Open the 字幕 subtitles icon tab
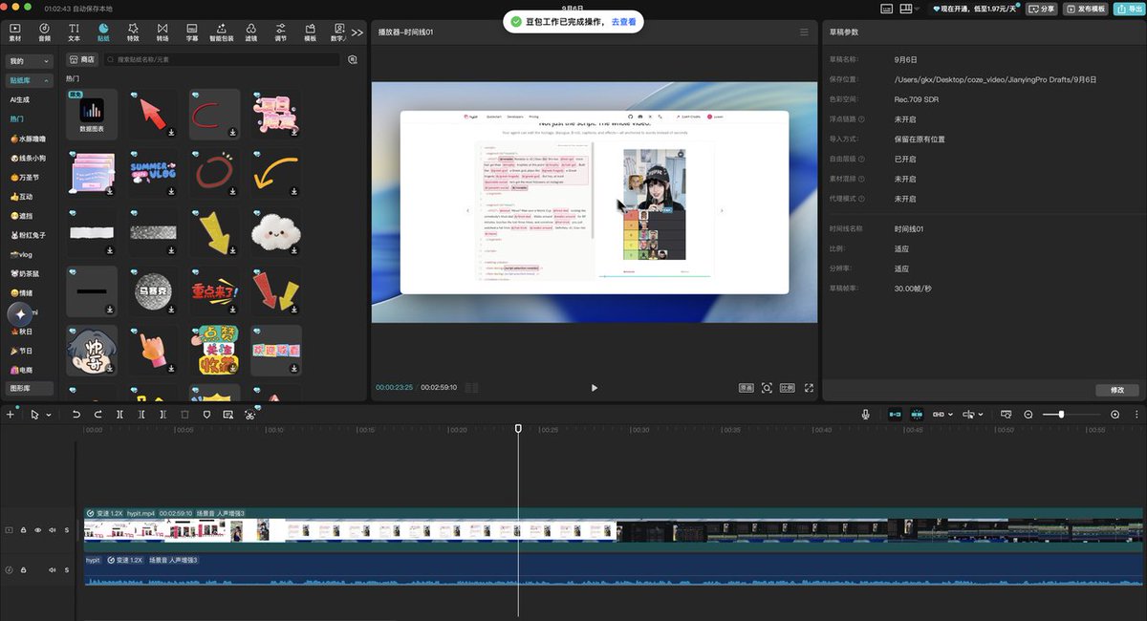The width and height of the screenshot is (1147, 621). pyautogui.click(x=192, y=32)
